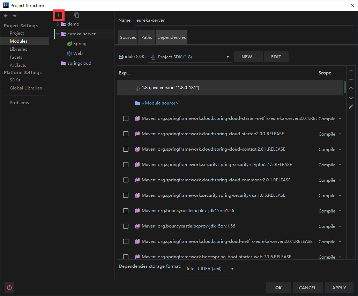
Task: Open the Module SDK dropdown
Action: [228, 56]
